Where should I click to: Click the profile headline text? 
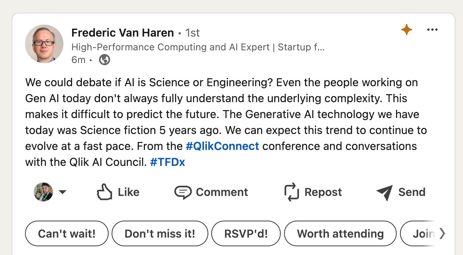tap(198, 47)
